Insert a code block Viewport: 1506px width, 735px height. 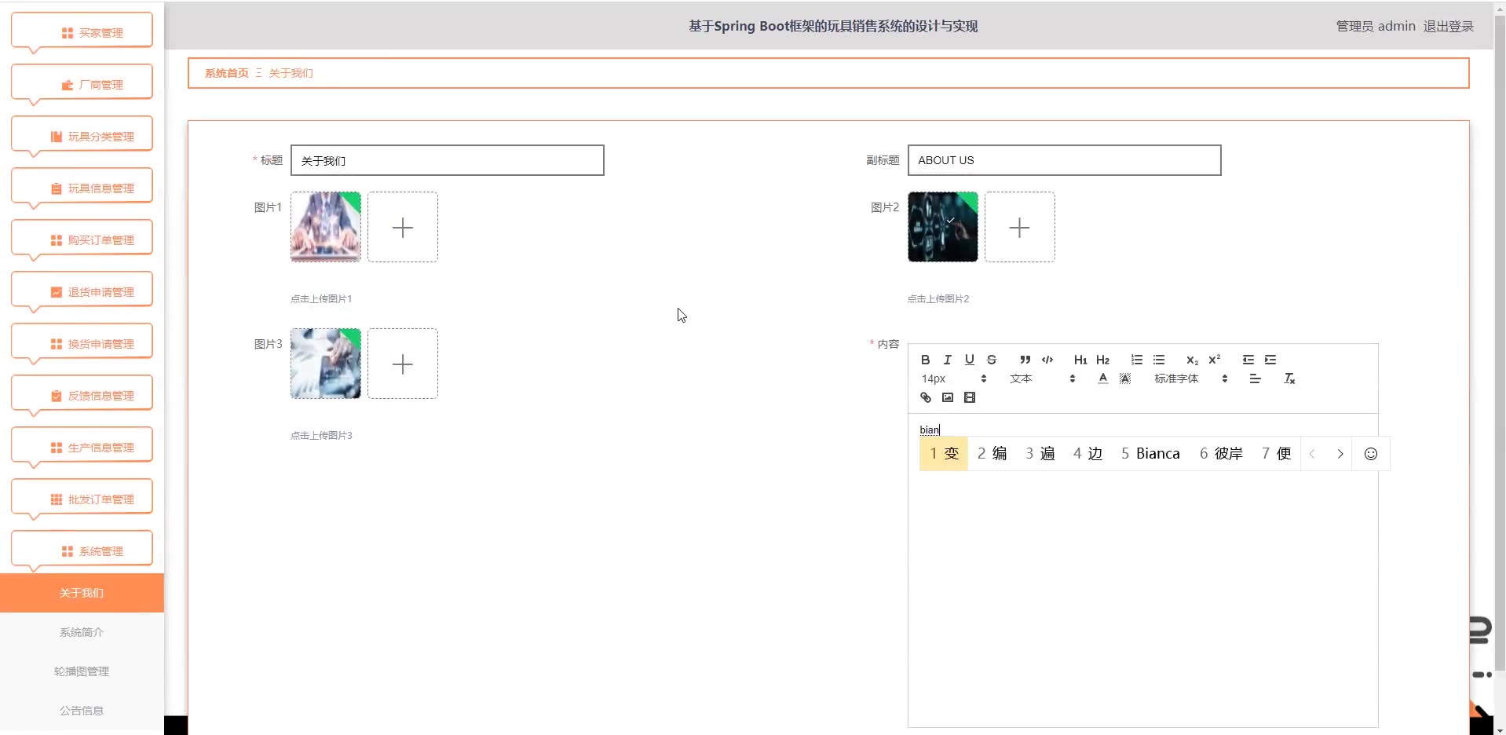pyautogui.click(x=1047, y=360)
